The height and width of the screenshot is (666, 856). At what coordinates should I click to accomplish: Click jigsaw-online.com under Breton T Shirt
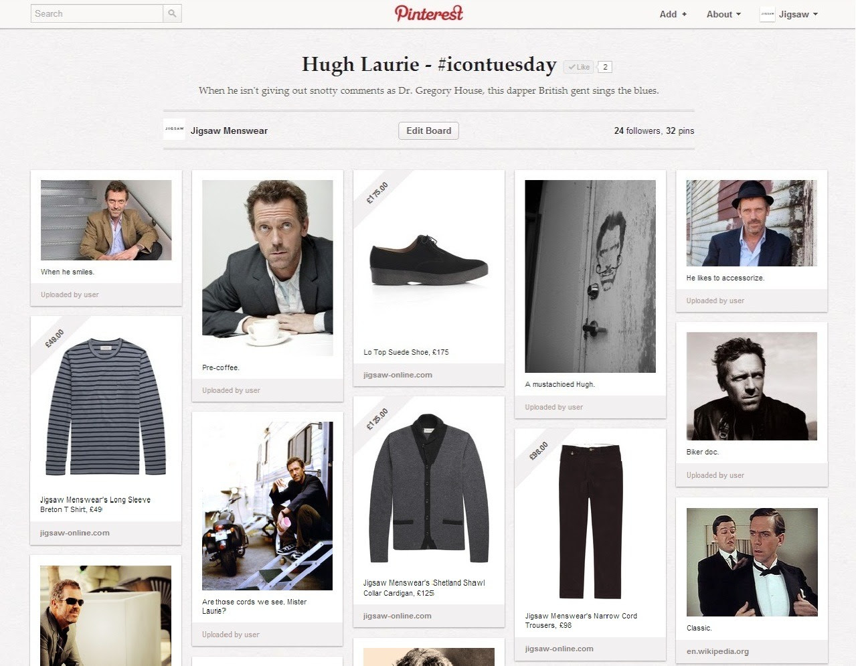coord(74,533)
